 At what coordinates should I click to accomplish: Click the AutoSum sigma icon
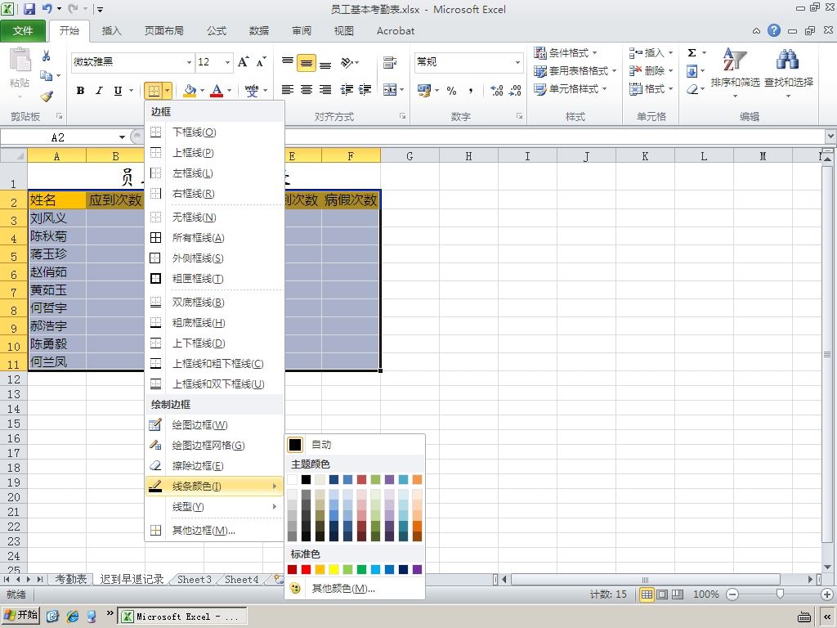point(692,53)
